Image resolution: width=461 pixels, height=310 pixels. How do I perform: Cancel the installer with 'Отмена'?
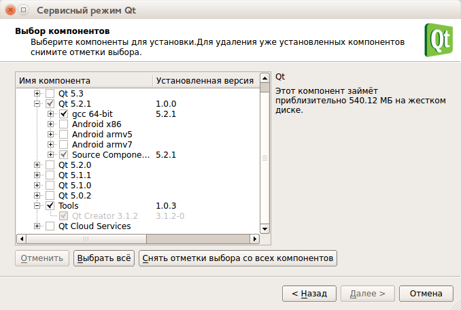coord(426,294)
